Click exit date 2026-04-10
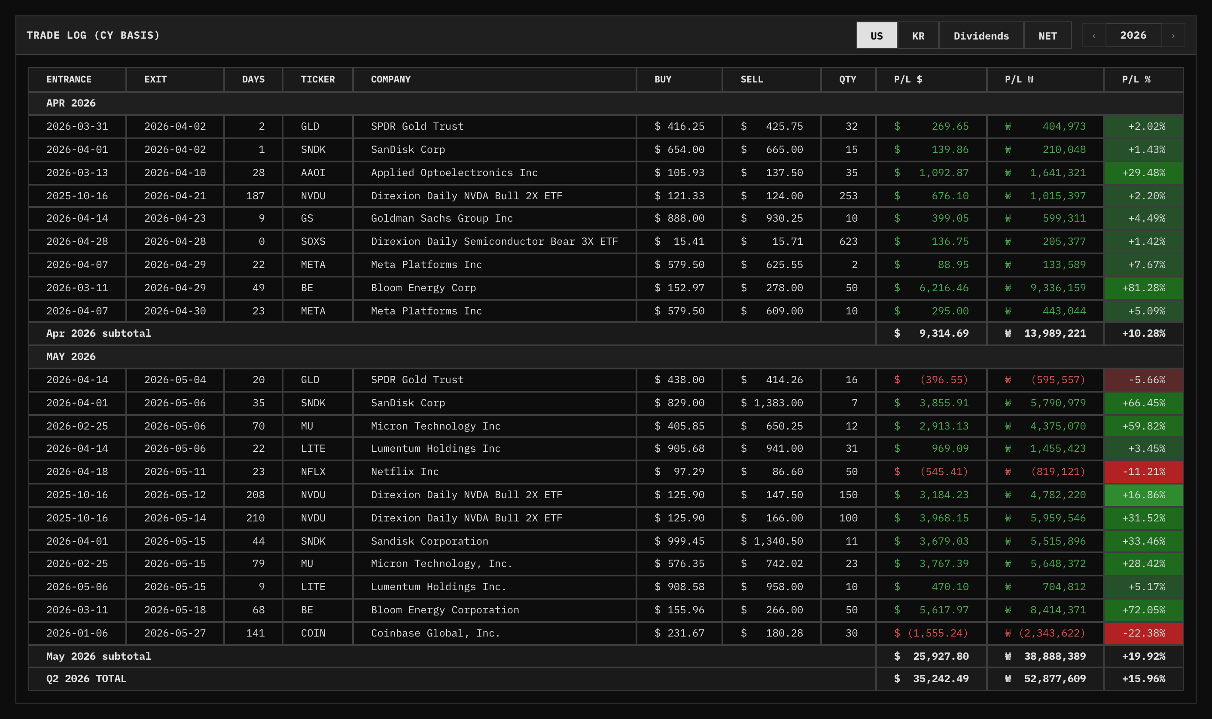This screenshot has height=719, width=1212. [175, 173]
